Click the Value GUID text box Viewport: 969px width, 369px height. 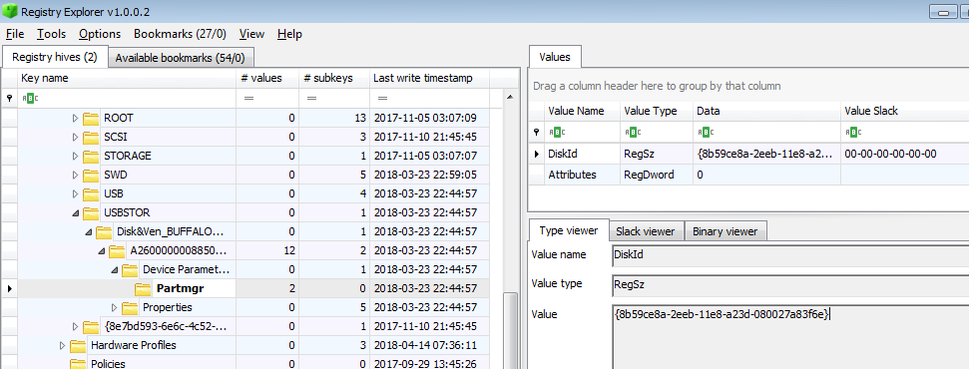coord(790,337)
